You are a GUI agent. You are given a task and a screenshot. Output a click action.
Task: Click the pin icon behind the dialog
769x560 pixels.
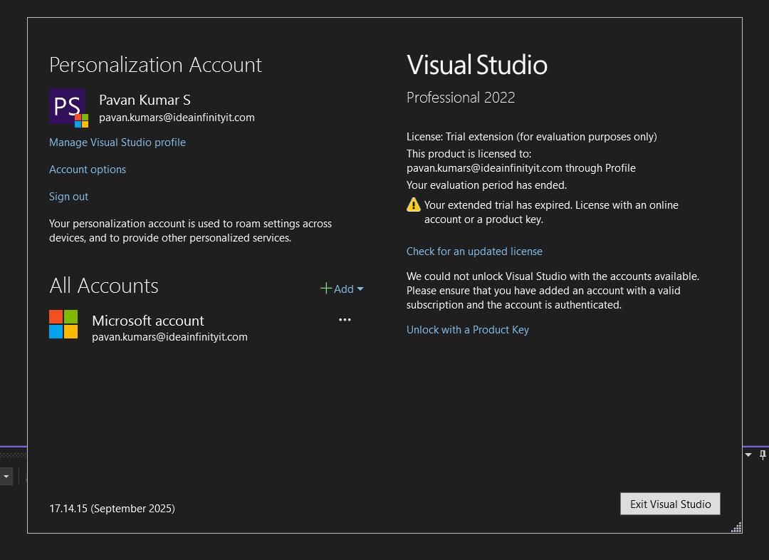pos(763,455)
